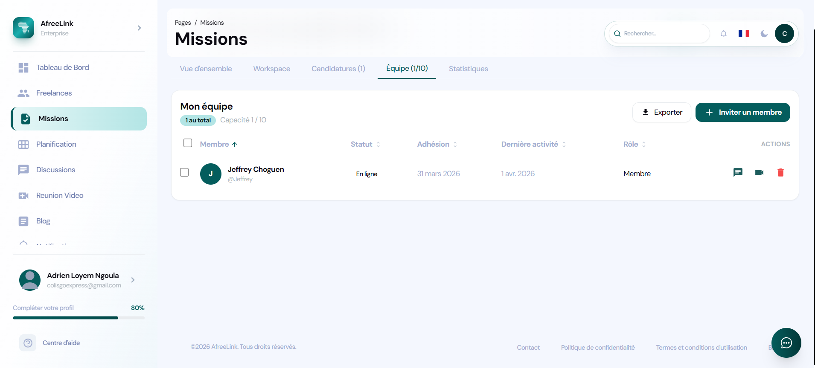Select the Équipe (1/10) tab

[407, 68]
